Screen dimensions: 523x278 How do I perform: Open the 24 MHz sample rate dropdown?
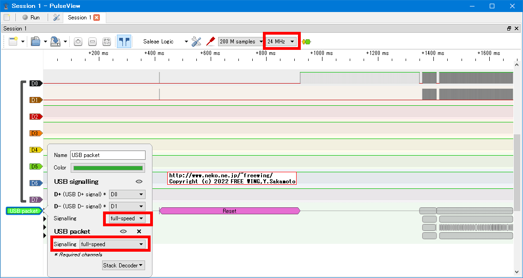[x=281, y=42]
